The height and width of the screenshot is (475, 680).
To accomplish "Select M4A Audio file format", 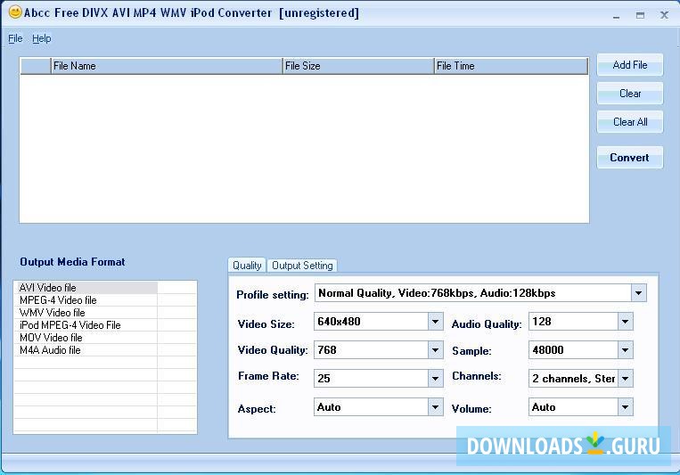I will point(86,350).
